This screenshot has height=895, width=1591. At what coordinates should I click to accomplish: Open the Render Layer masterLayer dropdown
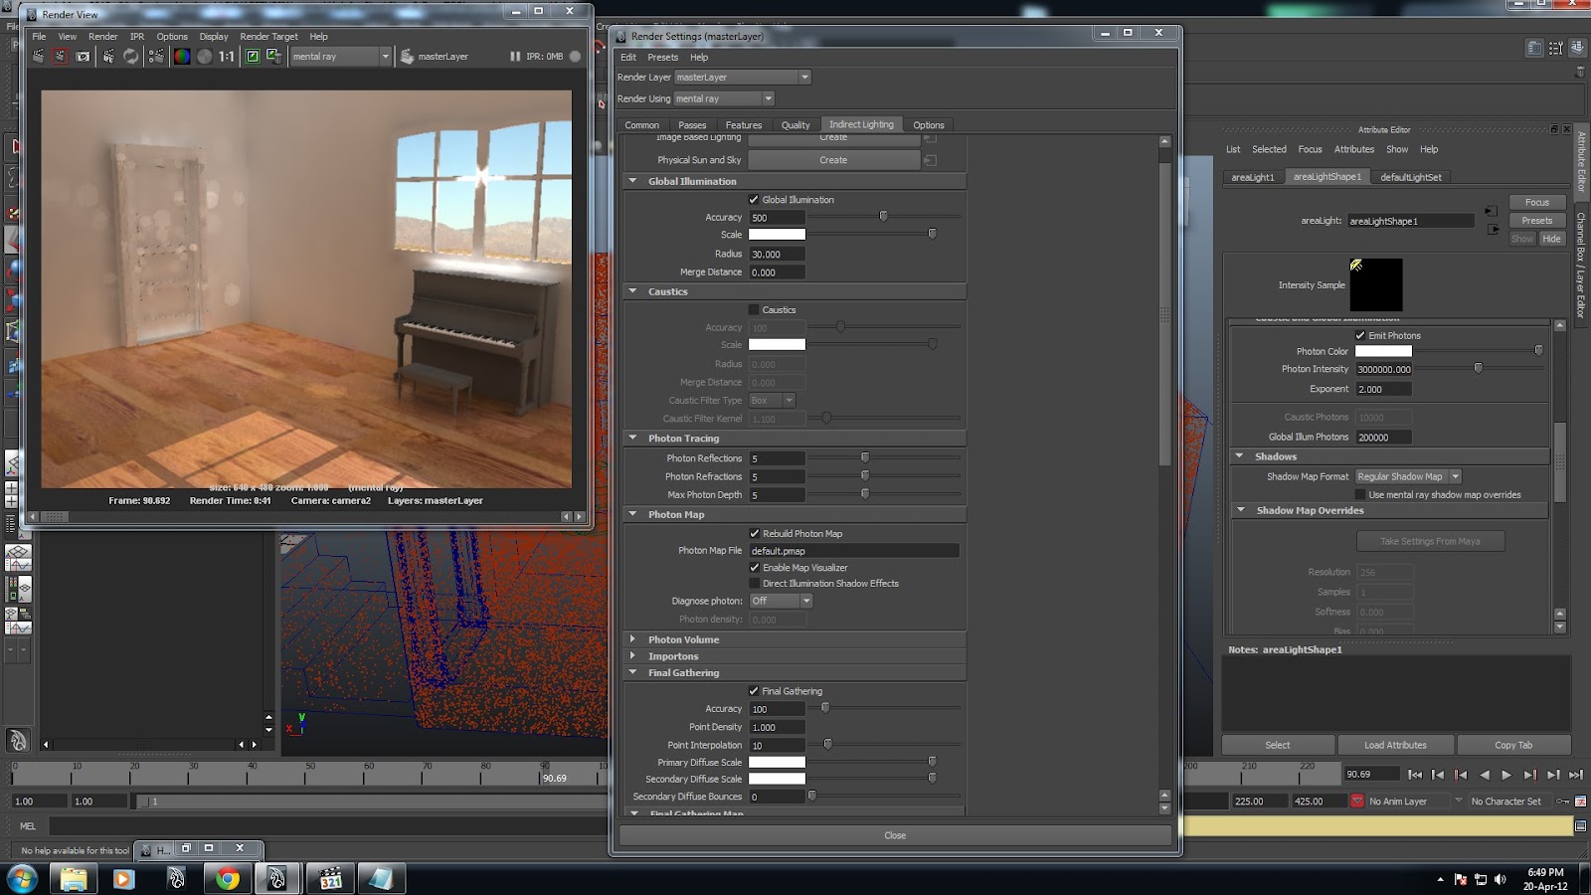coord(743,78)
